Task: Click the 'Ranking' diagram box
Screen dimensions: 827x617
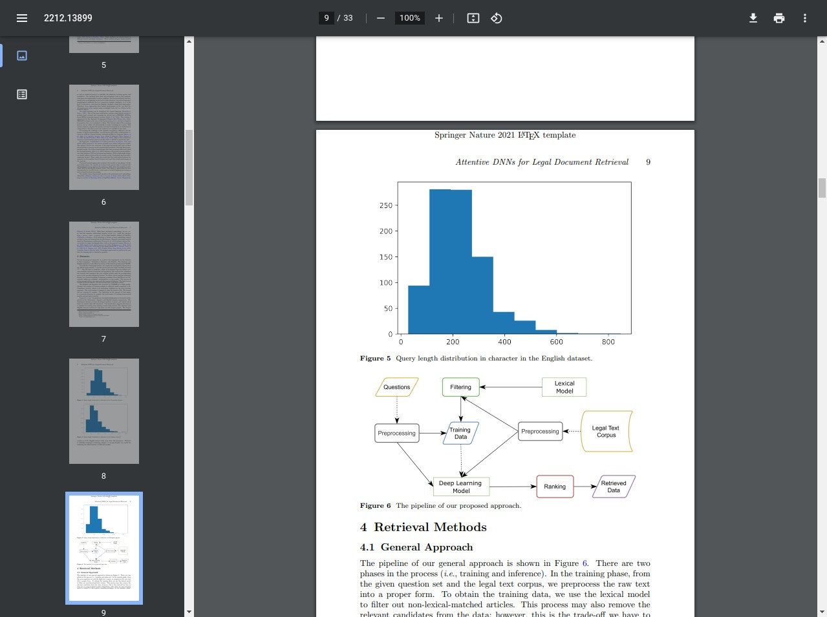Action: [x=555, y=486]
